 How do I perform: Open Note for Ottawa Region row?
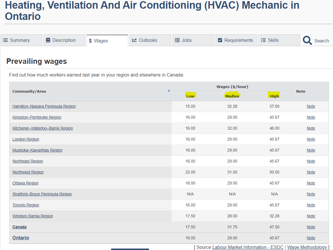click(x=311, y=183)
